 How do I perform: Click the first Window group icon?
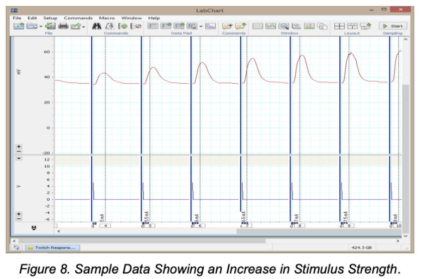tap(257, 26)
